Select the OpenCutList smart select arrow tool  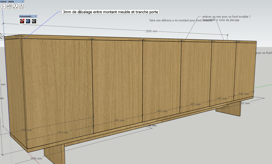[x=3, y=6]
